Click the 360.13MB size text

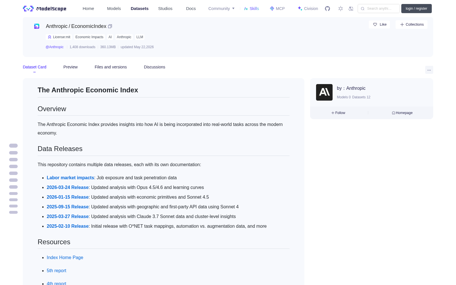[108, 47]
